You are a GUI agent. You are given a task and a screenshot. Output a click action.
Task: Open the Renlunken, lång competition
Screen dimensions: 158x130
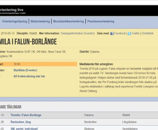[x=21, y=122]
